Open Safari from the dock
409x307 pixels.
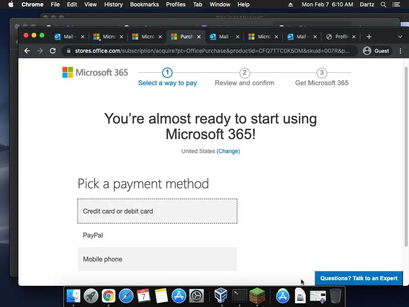[126, 296]
